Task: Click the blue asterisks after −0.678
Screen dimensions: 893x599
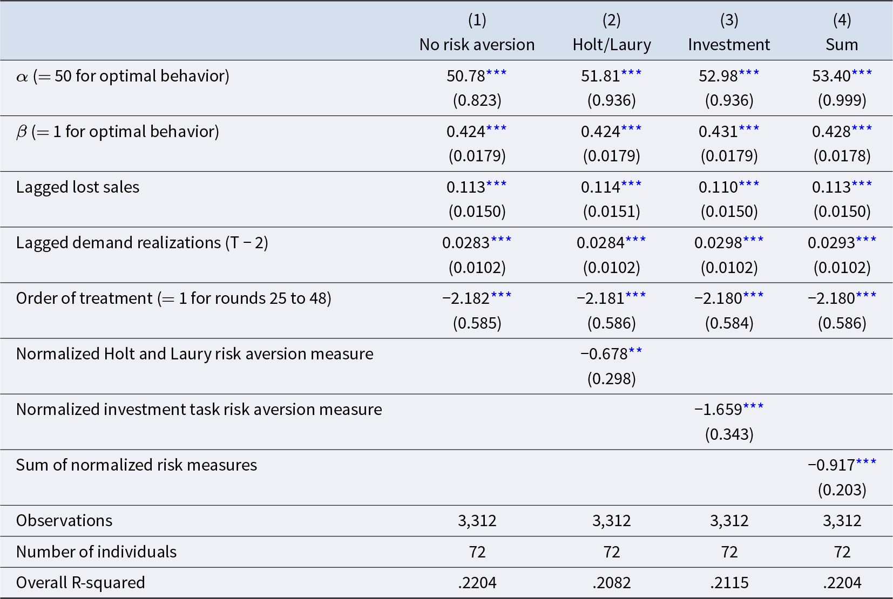Action: (x=635, y=351)
